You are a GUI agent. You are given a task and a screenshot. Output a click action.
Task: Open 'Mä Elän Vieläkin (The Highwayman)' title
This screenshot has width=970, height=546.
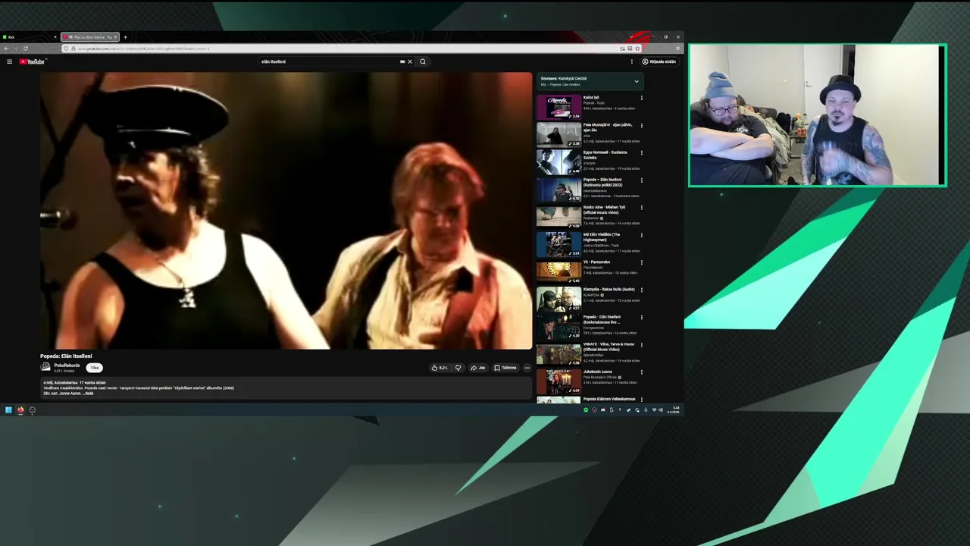pos(602,237)
